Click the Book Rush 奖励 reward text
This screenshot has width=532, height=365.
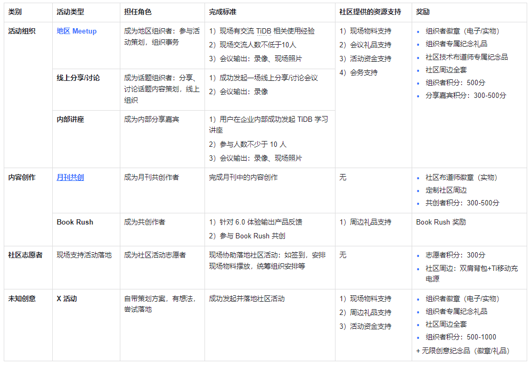pos(441,222)
